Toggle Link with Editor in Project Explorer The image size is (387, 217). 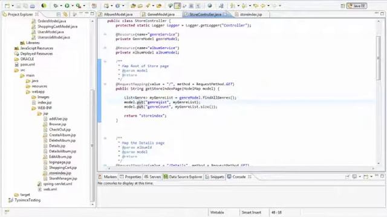coord(65,14)
